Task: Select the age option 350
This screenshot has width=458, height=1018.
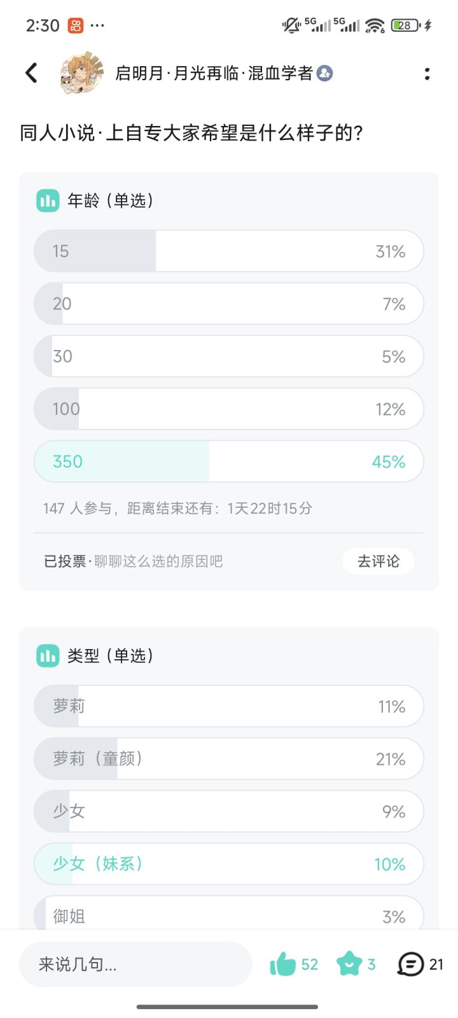Action: [x=228, y=461]
